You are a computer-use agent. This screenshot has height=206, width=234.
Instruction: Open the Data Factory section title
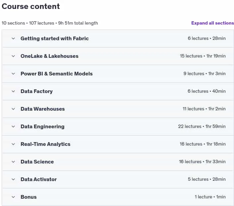point(37,91)
